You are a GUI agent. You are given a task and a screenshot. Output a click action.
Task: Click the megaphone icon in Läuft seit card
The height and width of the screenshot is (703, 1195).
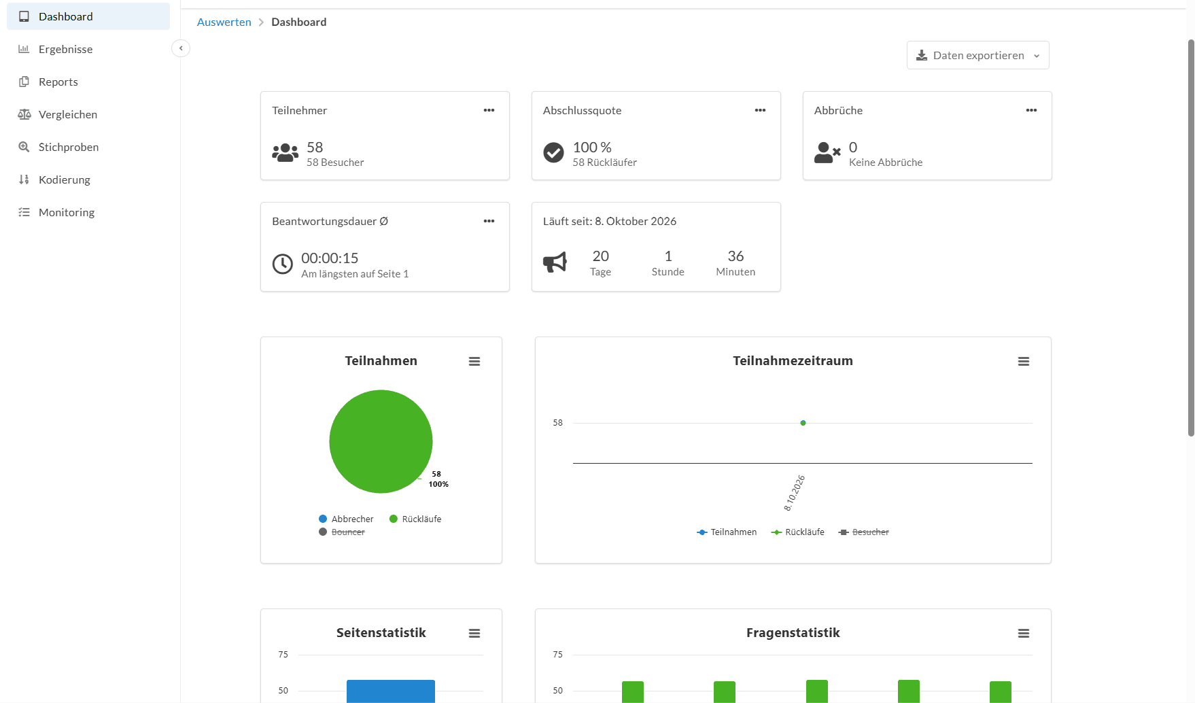coord(555,262)
